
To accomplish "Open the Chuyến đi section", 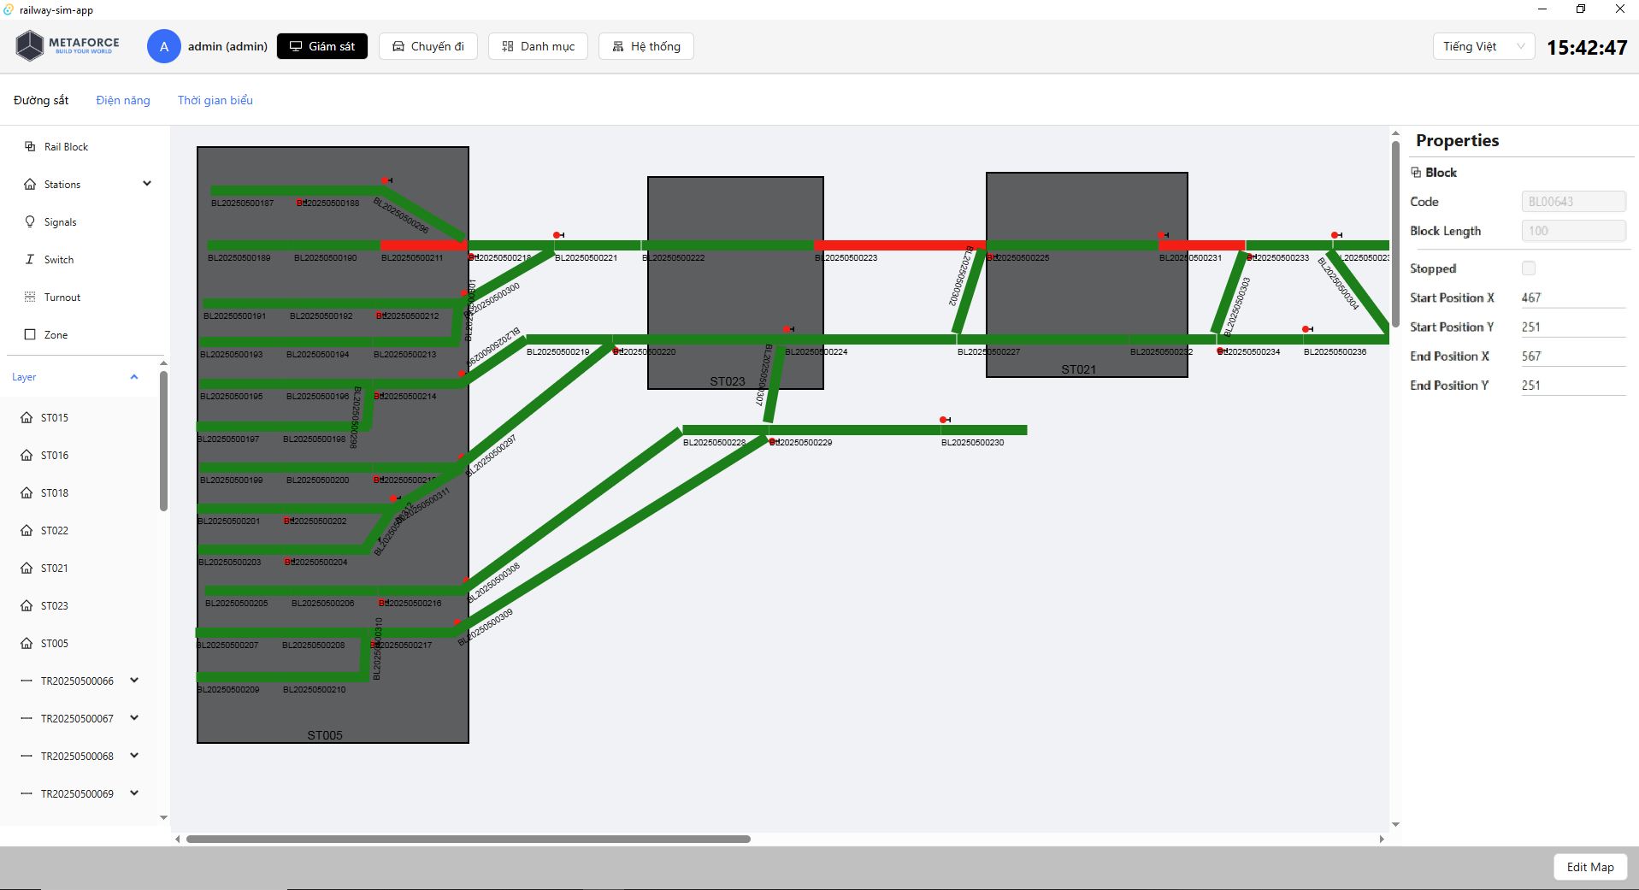I will (428, 46).
